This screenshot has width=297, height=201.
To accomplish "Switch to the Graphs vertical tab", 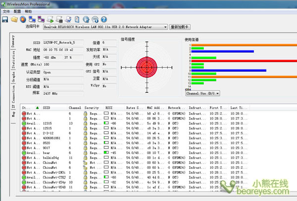I will 13,77.
